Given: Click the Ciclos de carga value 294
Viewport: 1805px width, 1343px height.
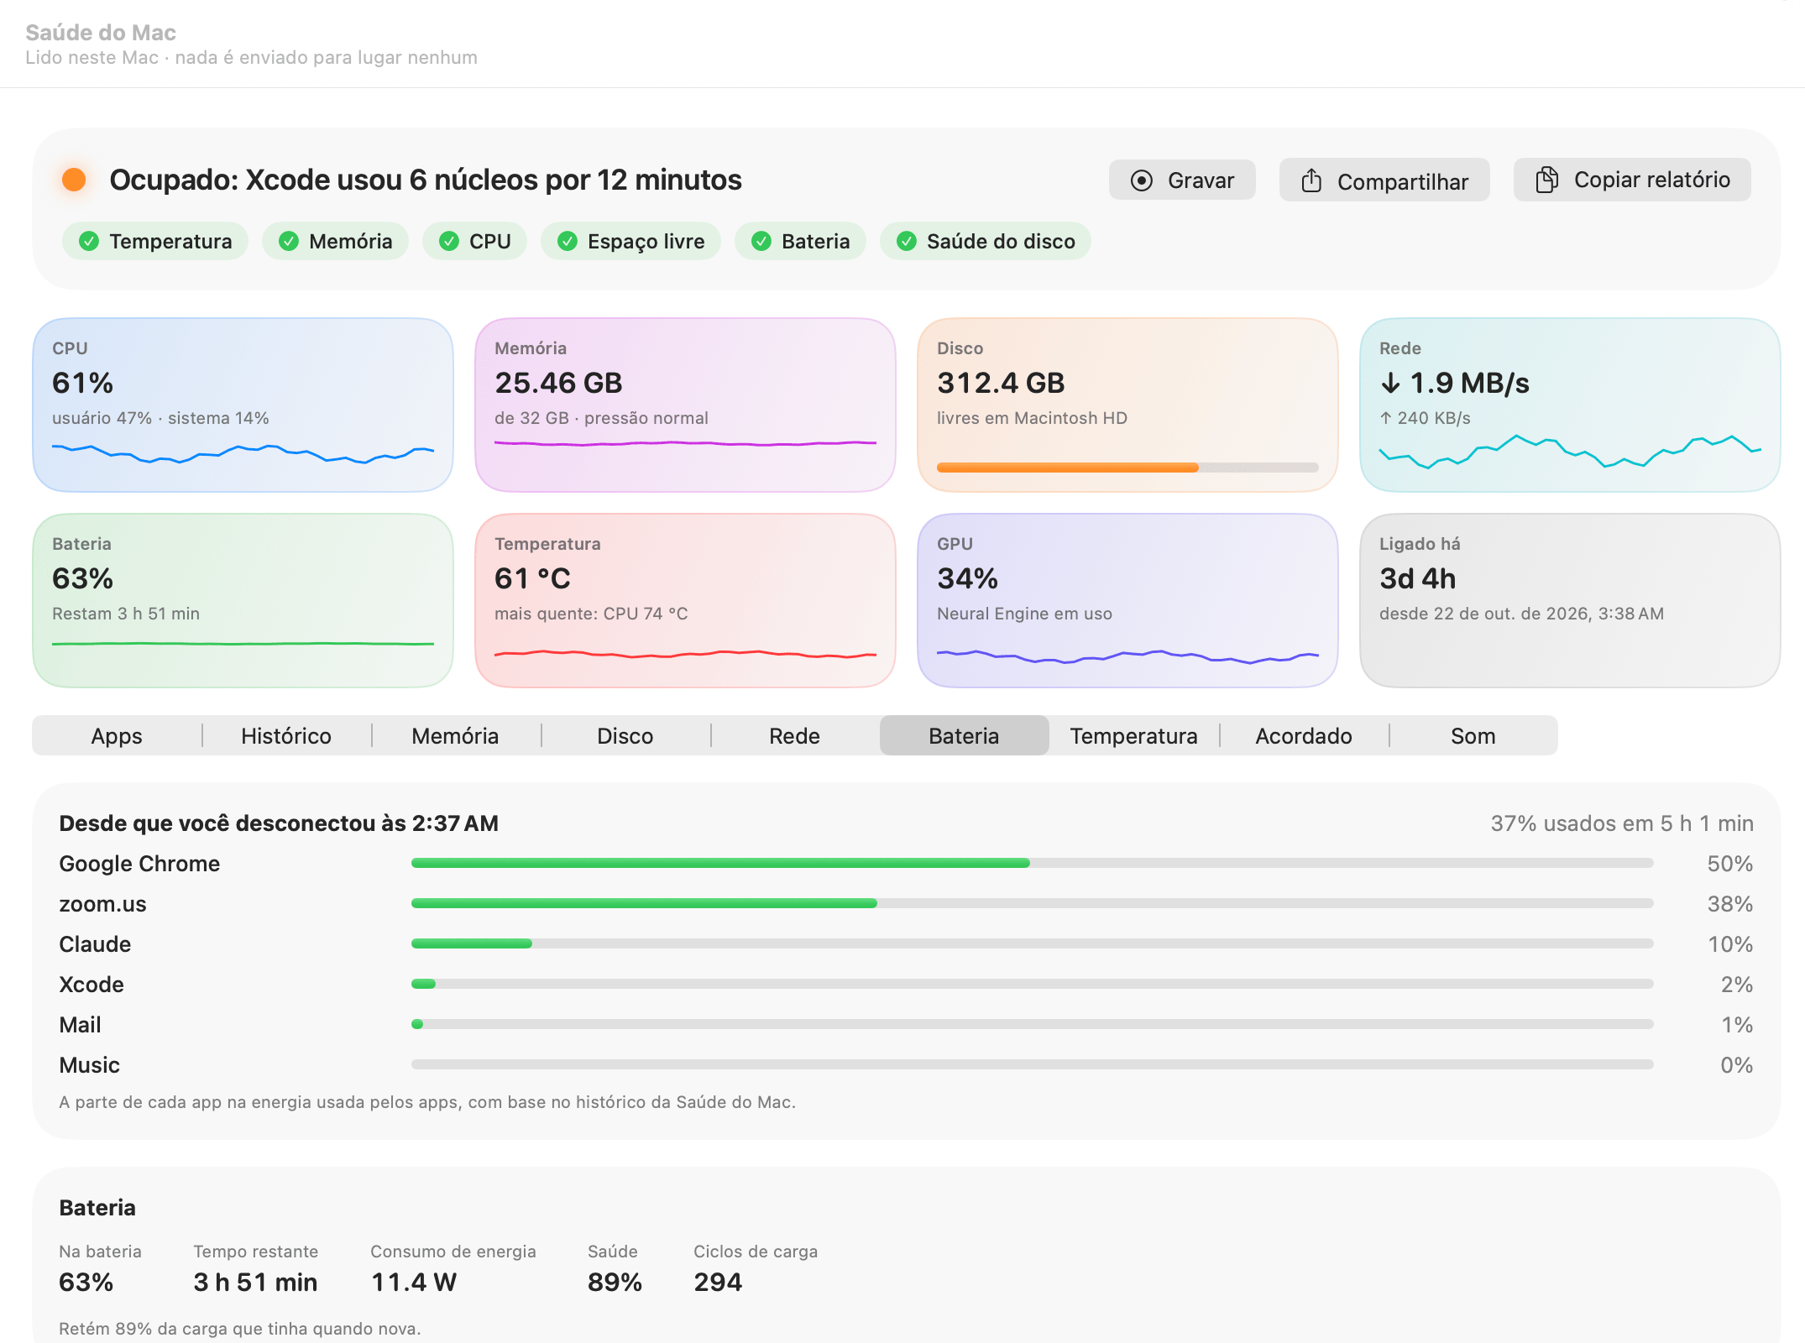Looking at the screenshot, I should click(718, 1283).
